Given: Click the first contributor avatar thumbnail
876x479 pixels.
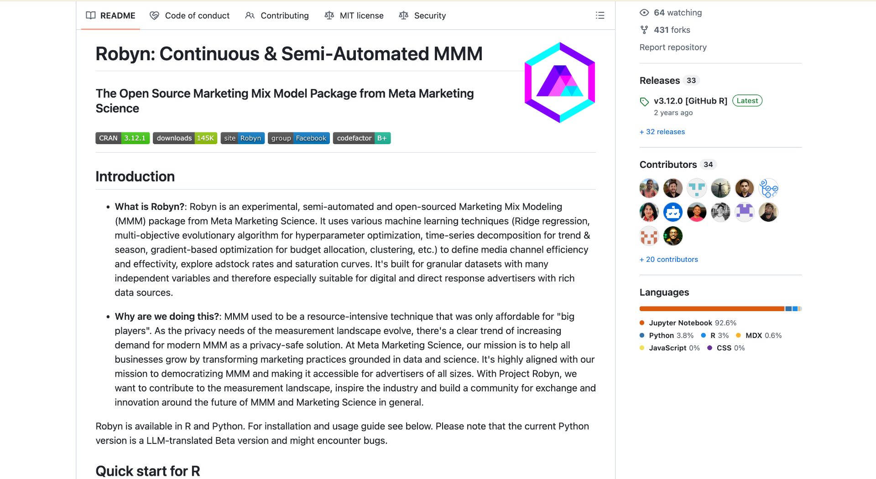Looking at the screenshot, I should 649,188.
